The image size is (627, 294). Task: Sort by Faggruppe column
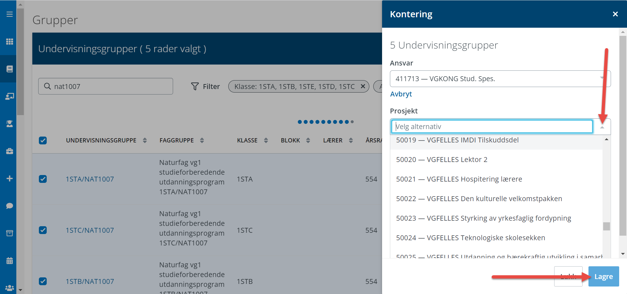202,140
